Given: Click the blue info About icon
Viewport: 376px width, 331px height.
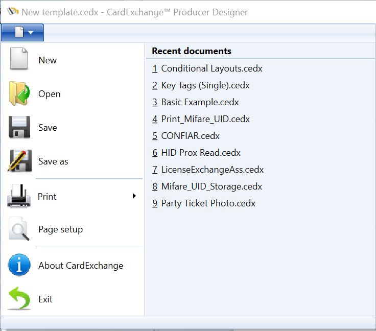Looking at the screenshot, I should 19,265.
